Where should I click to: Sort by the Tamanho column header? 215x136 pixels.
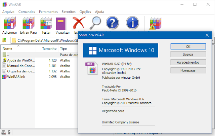(x=47, y=48)
